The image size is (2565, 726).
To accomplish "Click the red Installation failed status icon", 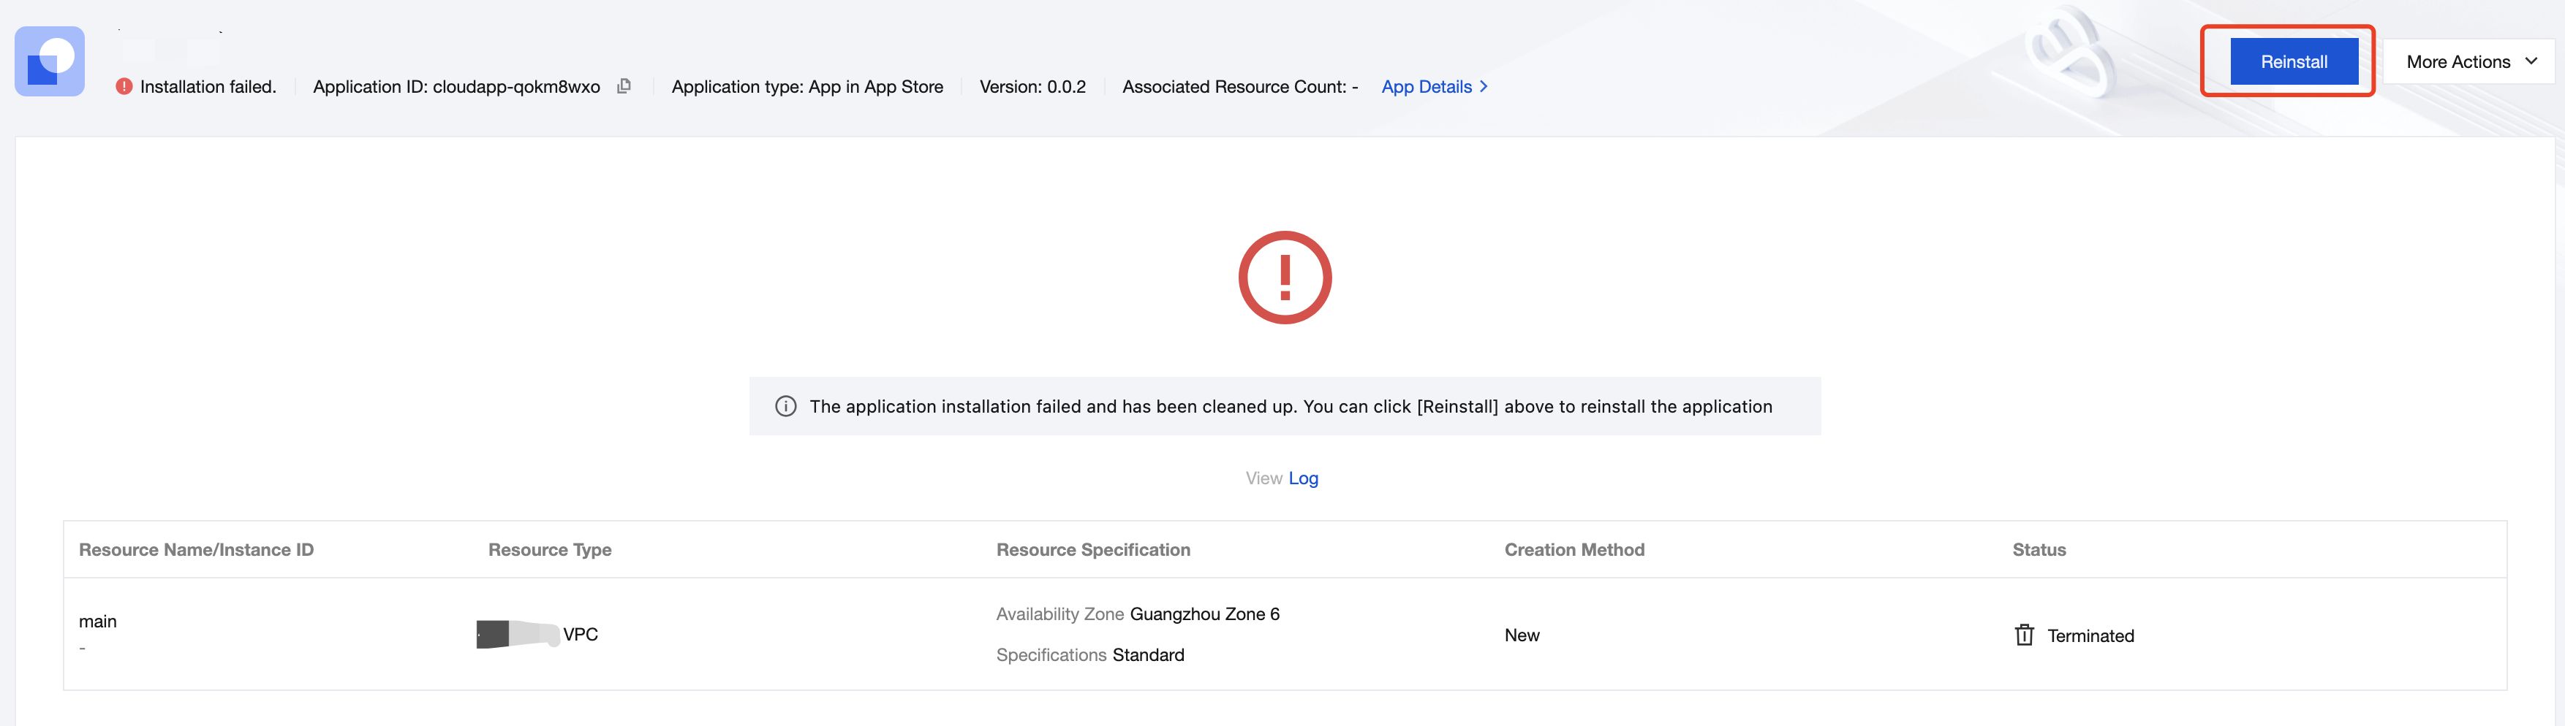I will [x=124, y=86].
